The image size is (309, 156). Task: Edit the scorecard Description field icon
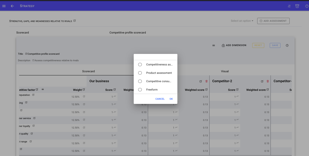[x=33, y=60]
